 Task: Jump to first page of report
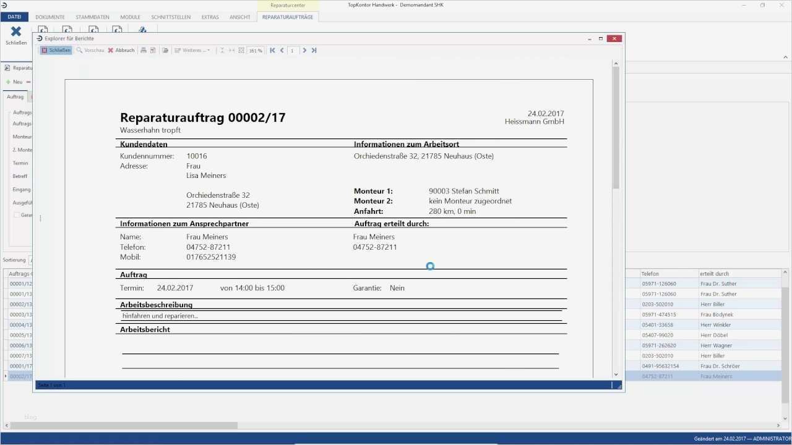pyautogui.click(x=272, y=50)
